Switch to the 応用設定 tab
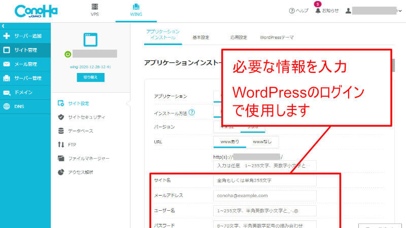 coord(239,37)
